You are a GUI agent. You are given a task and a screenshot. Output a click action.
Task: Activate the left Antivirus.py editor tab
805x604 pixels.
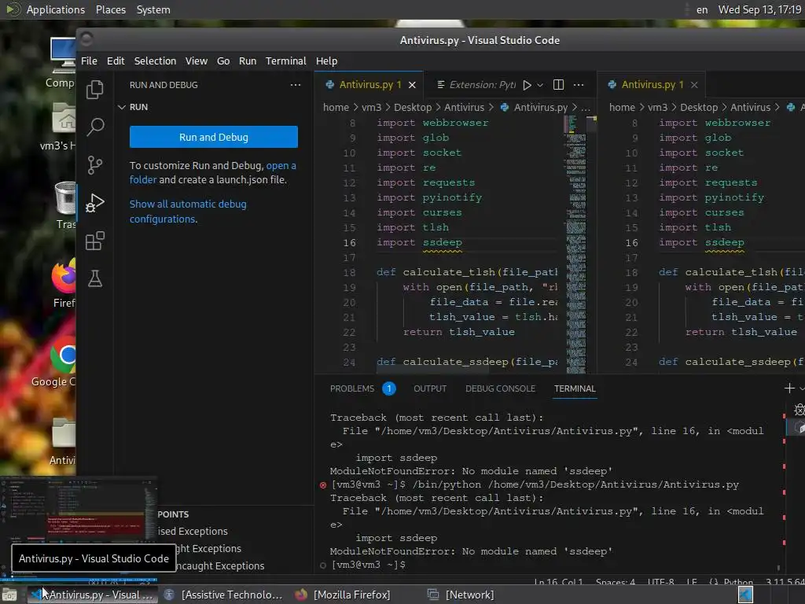point(369,85)
